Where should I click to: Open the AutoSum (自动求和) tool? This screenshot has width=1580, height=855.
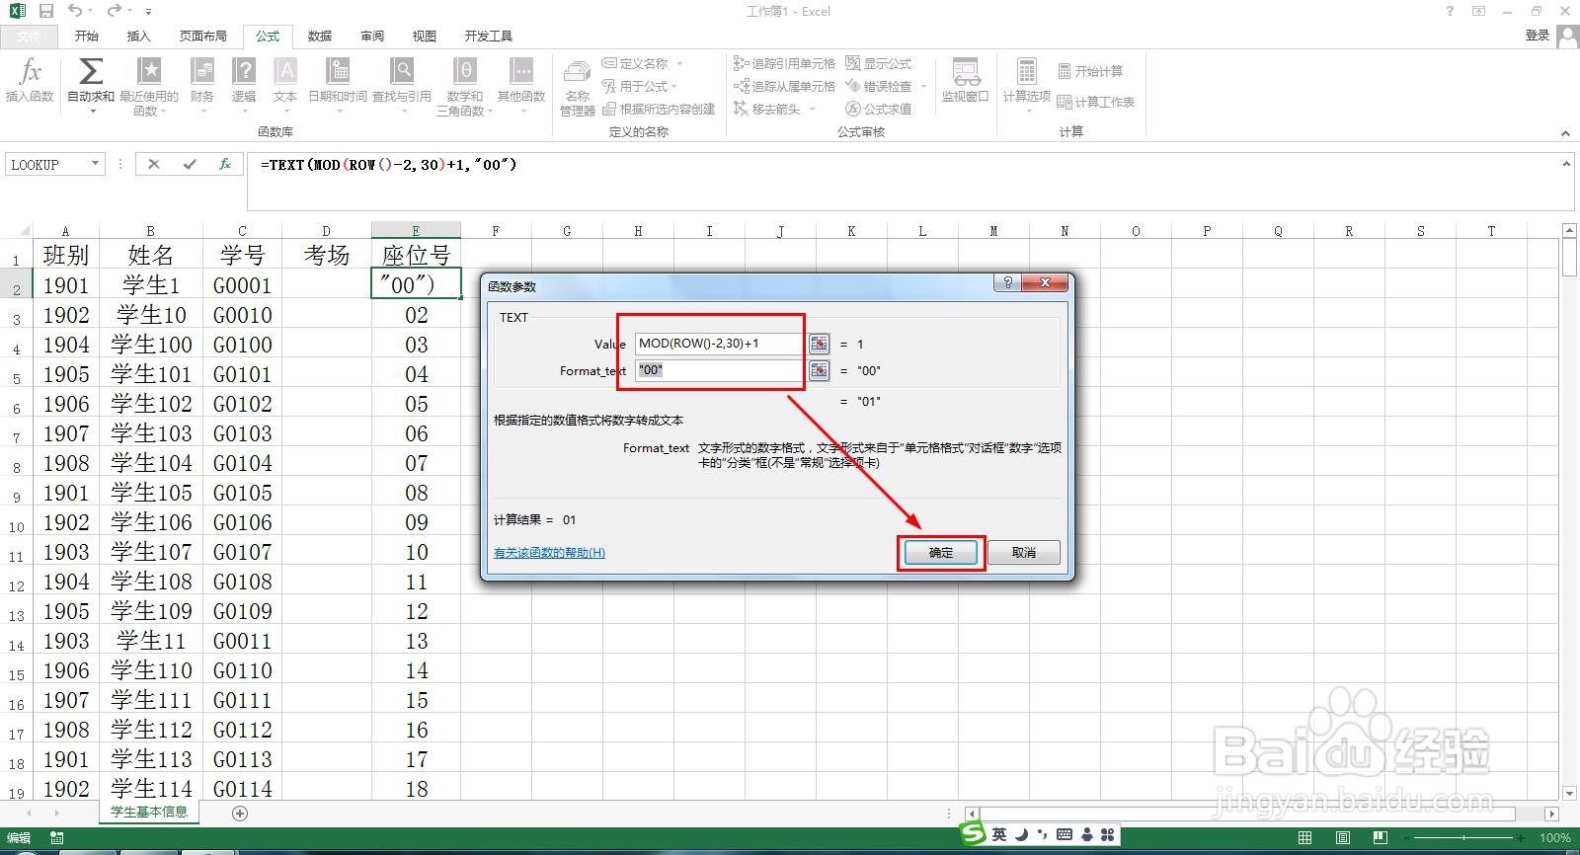click(x=91, y=84)
